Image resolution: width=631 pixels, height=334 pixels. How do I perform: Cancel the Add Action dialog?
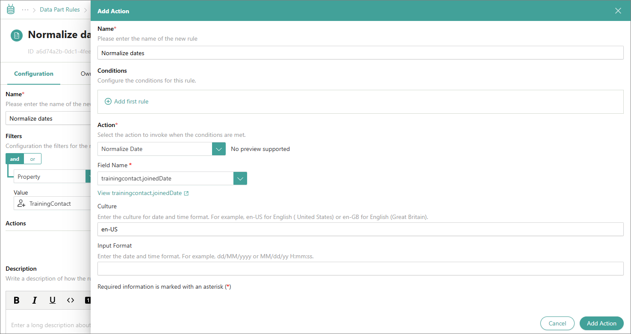557,323
